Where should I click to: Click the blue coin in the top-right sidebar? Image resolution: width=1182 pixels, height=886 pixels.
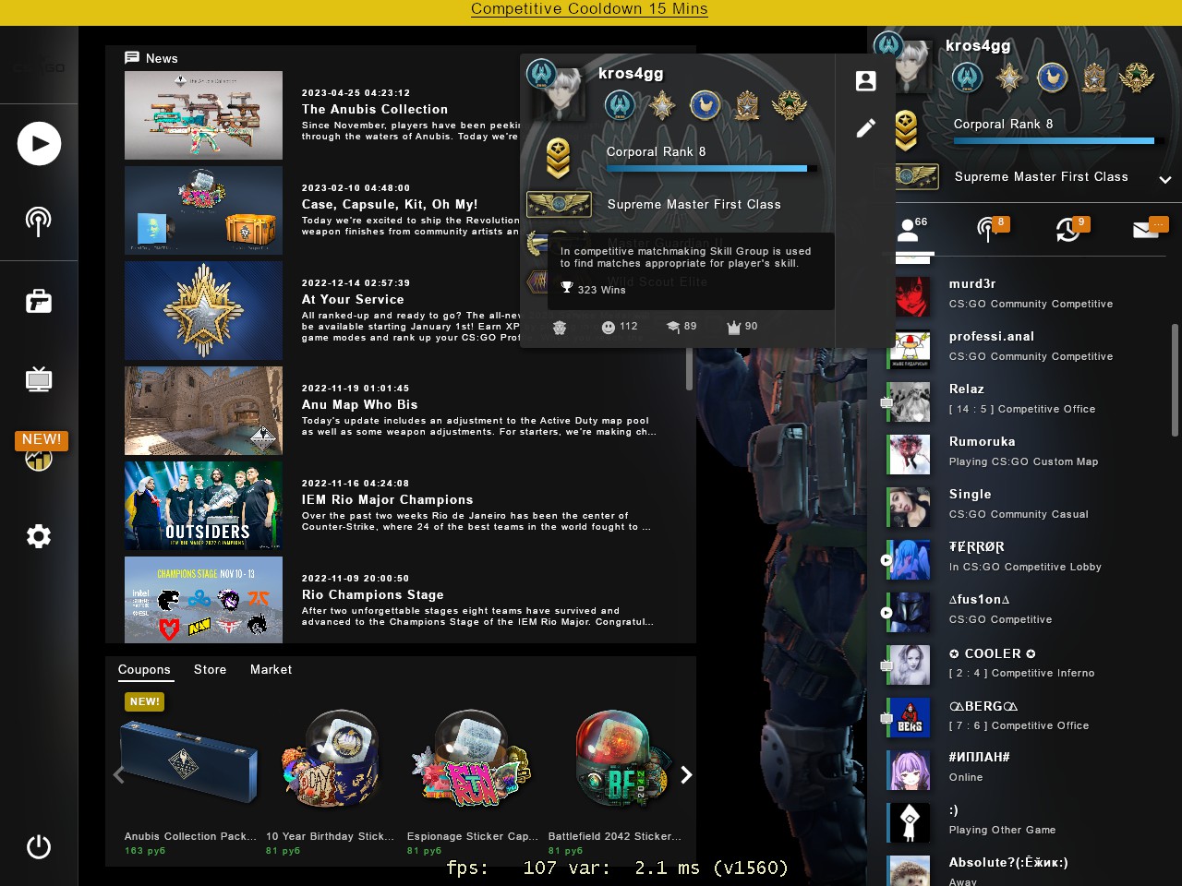pyautogui.click(x=1052, y=78)
